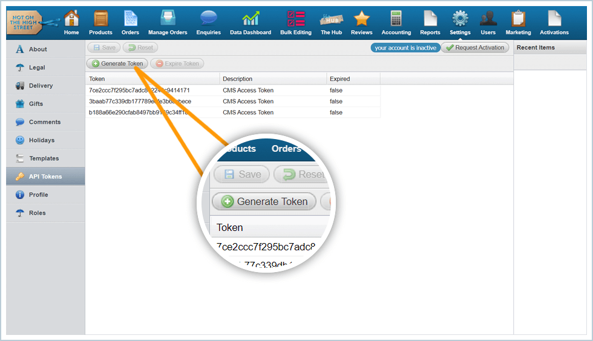The height and width of the screenshot is (341, 593).
Task: Select API Tokens in the sidebar
Action: (x=45, y=177)
